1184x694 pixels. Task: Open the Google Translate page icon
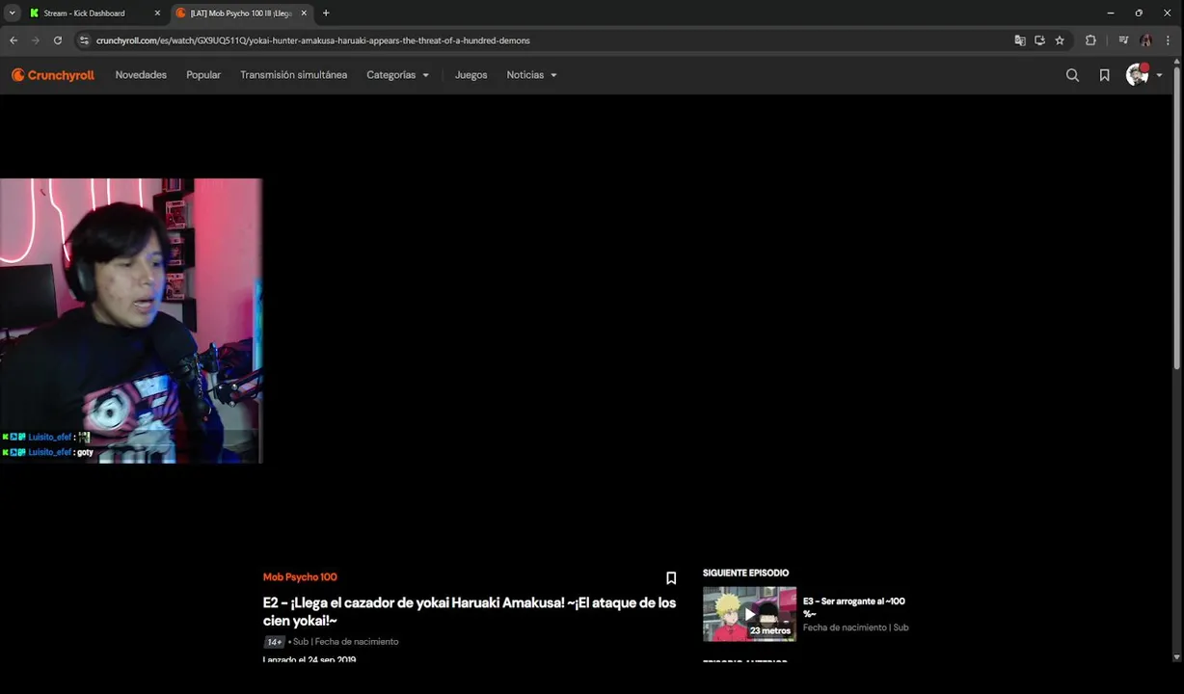pos(1020,40)
